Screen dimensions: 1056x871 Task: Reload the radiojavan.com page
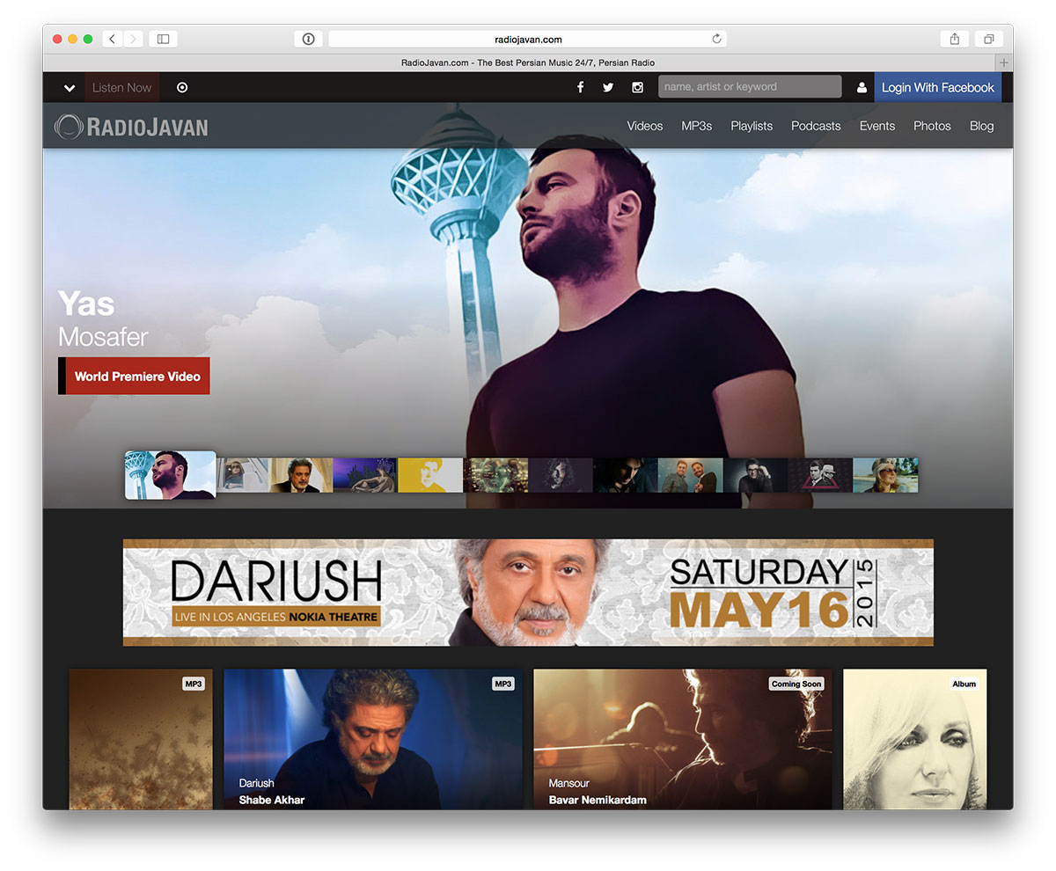tap(716, 39)
